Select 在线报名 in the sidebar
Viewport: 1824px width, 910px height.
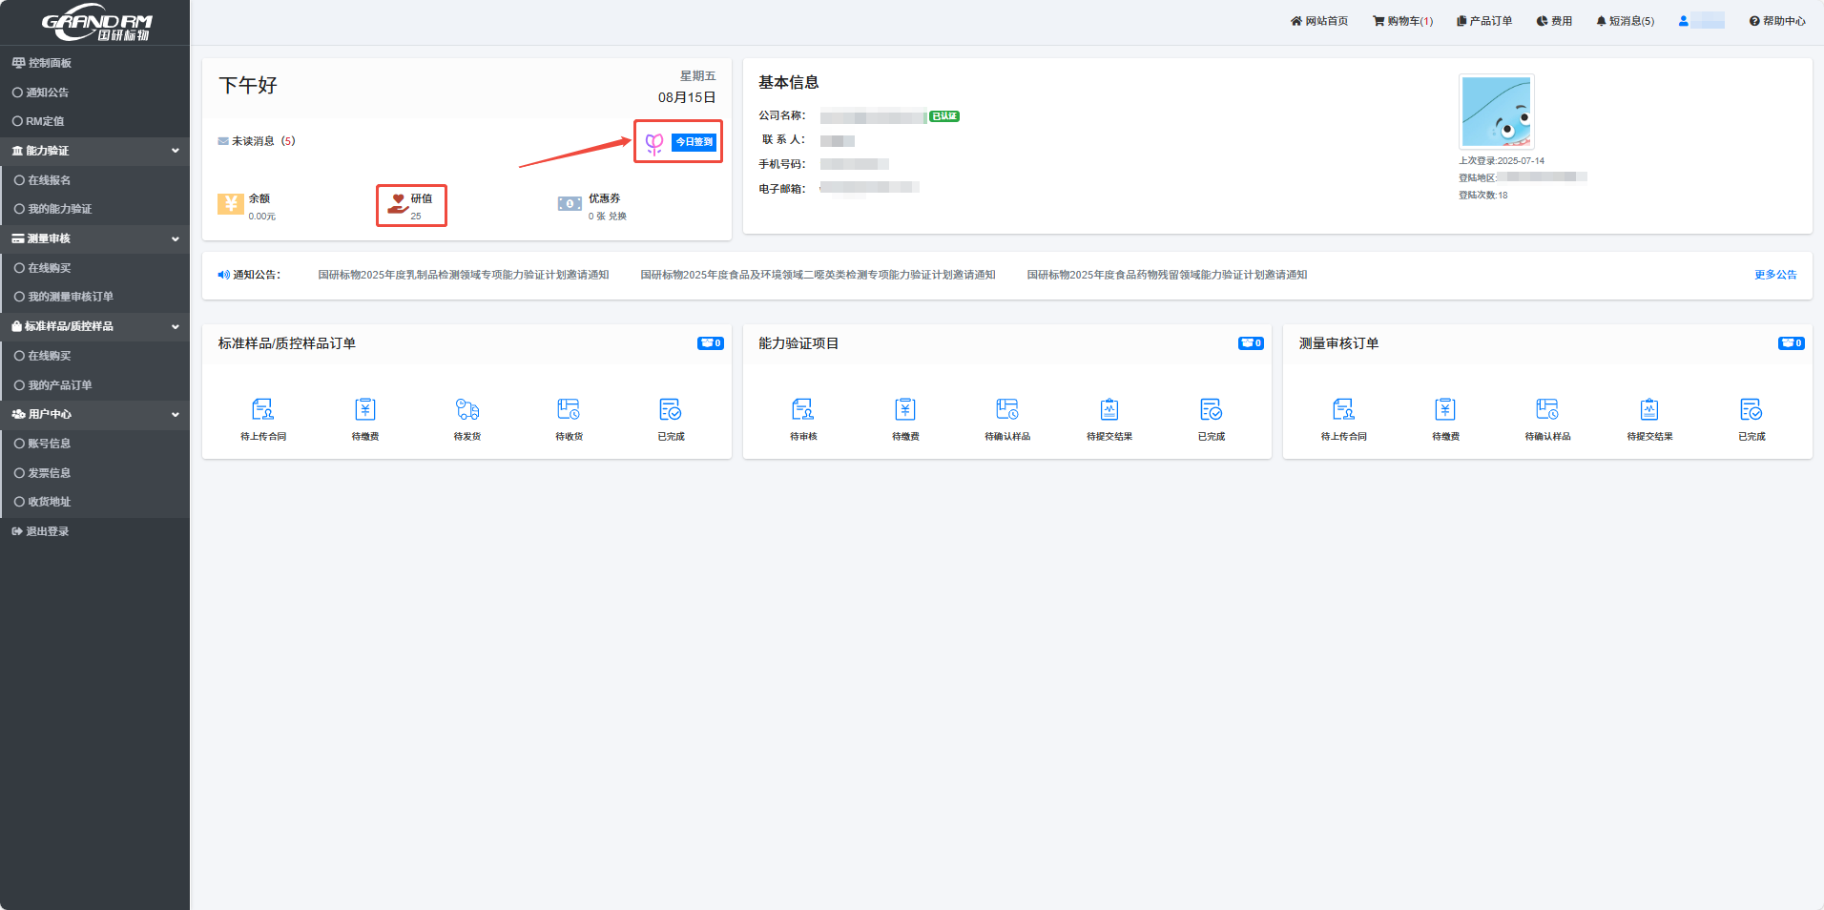[50, 180]
